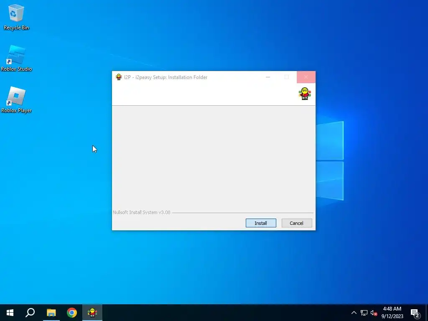428x321 pixels.
Task: Click the muted volume tray icon
Action: [x=374, y=313]
